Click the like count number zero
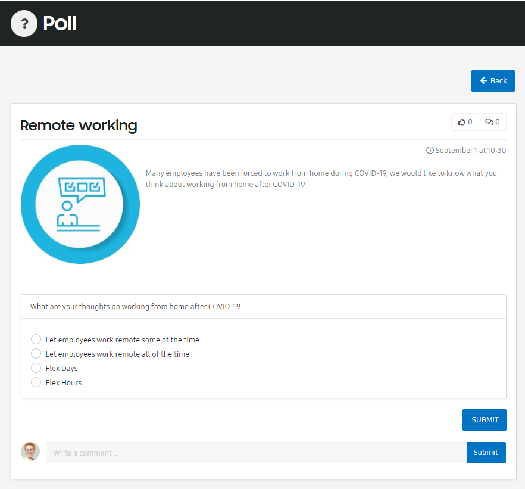 [470, 122]
